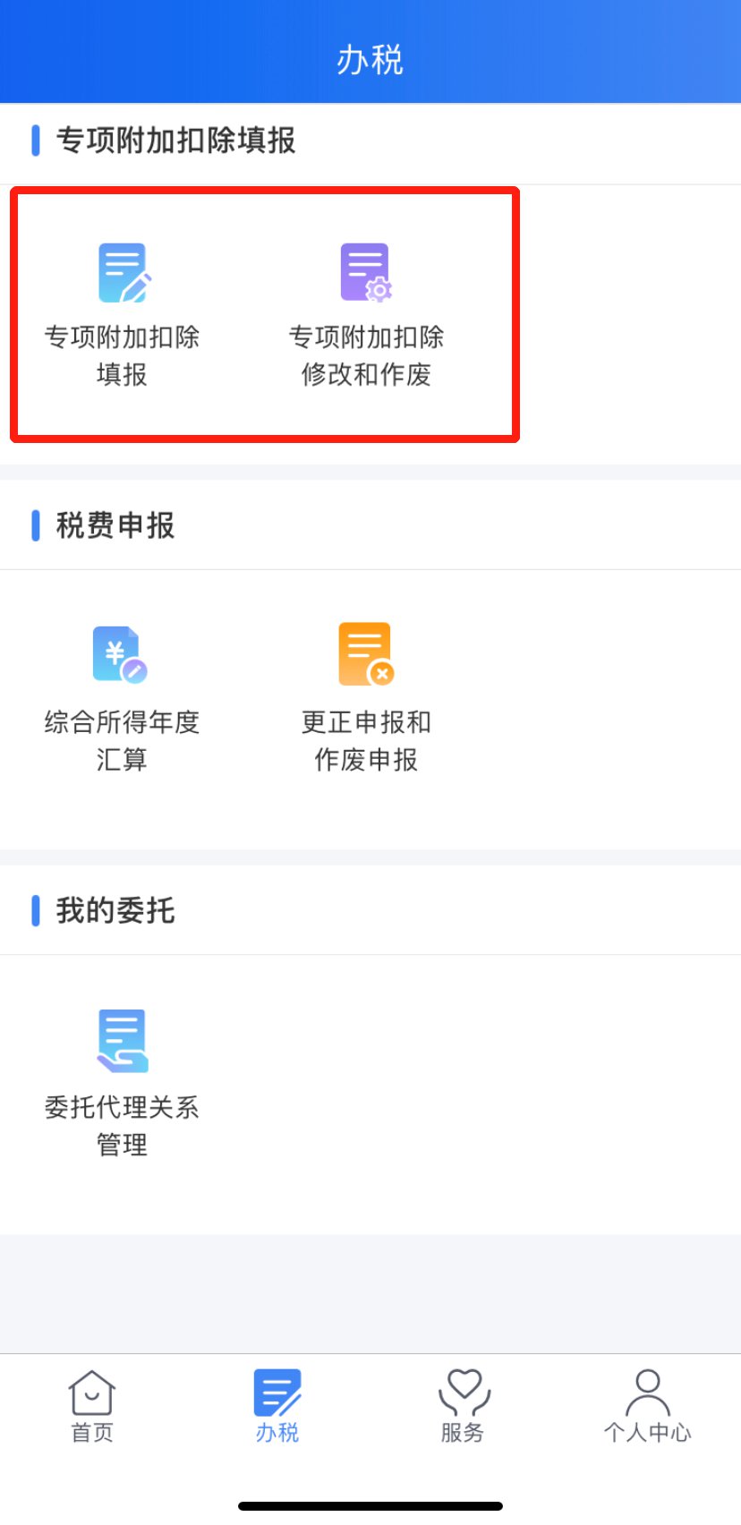Tap the 服务 heart-in-hands icon

464,1393
